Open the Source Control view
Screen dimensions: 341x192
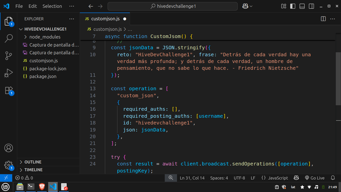pos(9,56)
